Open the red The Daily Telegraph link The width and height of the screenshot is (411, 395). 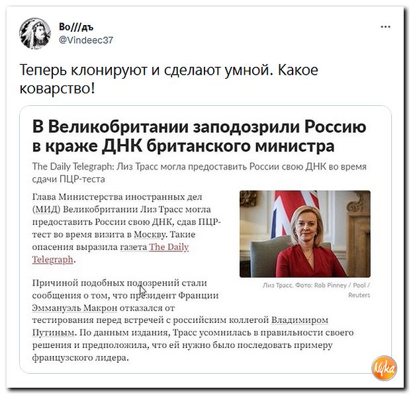(x=169, y=247)
